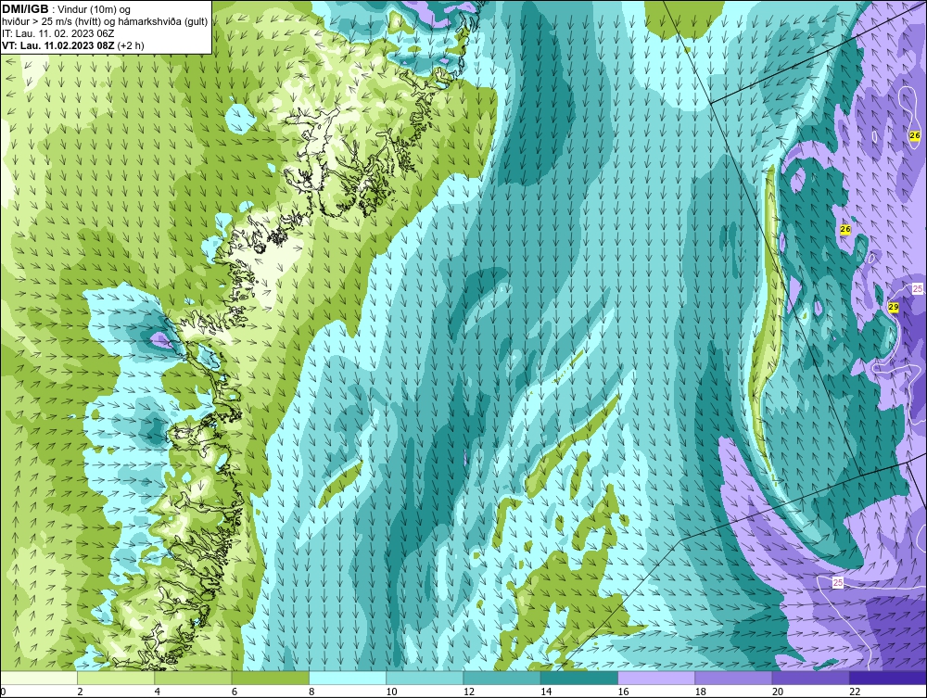The image size is (927, 698).
Task: Pick the 10–12 m/s turquoise legend swatch
Action: tap(425, 678)
